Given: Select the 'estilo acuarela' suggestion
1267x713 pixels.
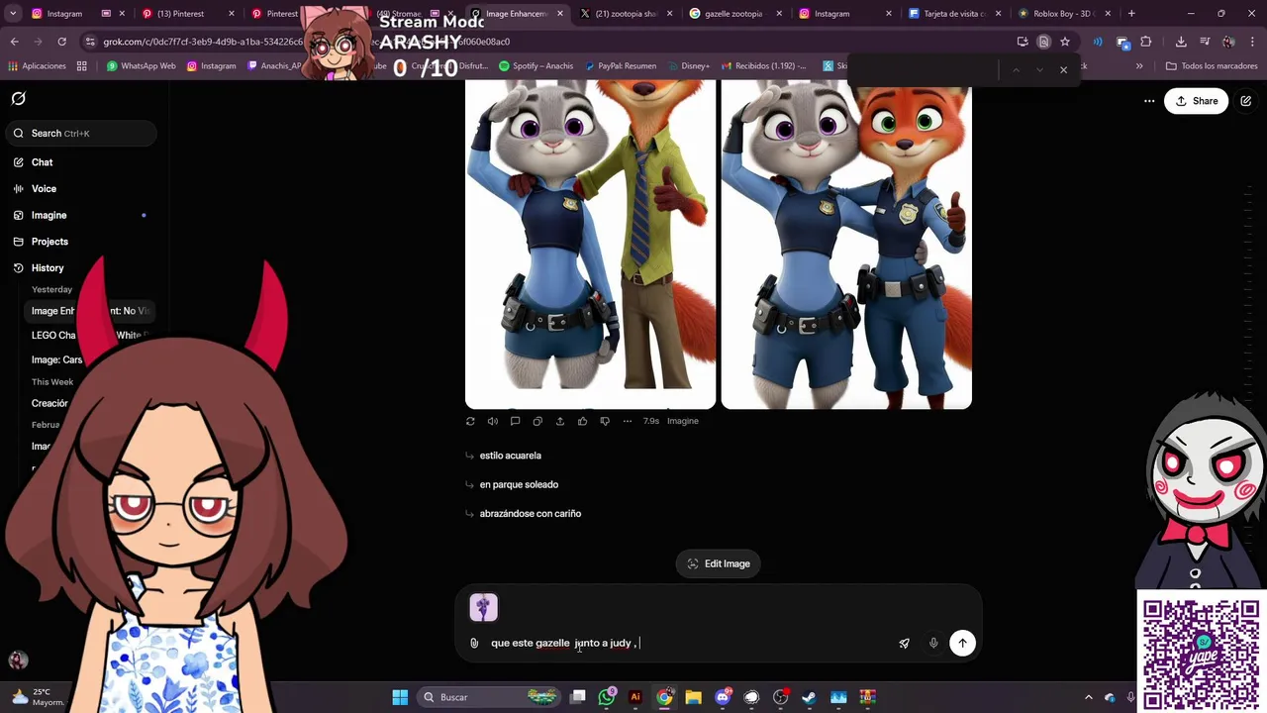Looking at the screenshot, I should [510, 456].
